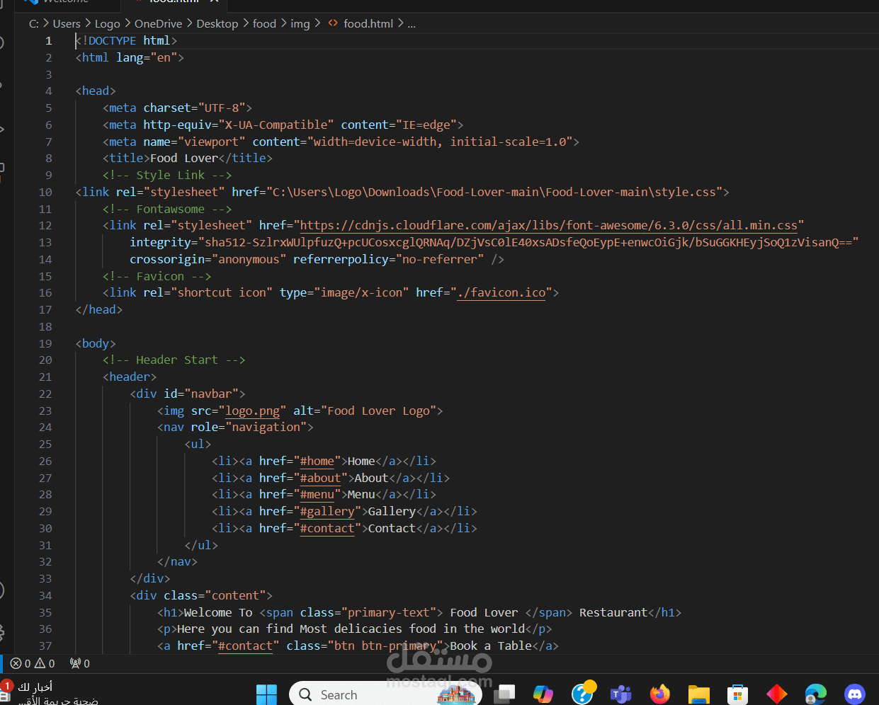This screenshot has width=879, height=705.
Task: Click the 'Fontawsome' comment
Action: click(167, 209)
